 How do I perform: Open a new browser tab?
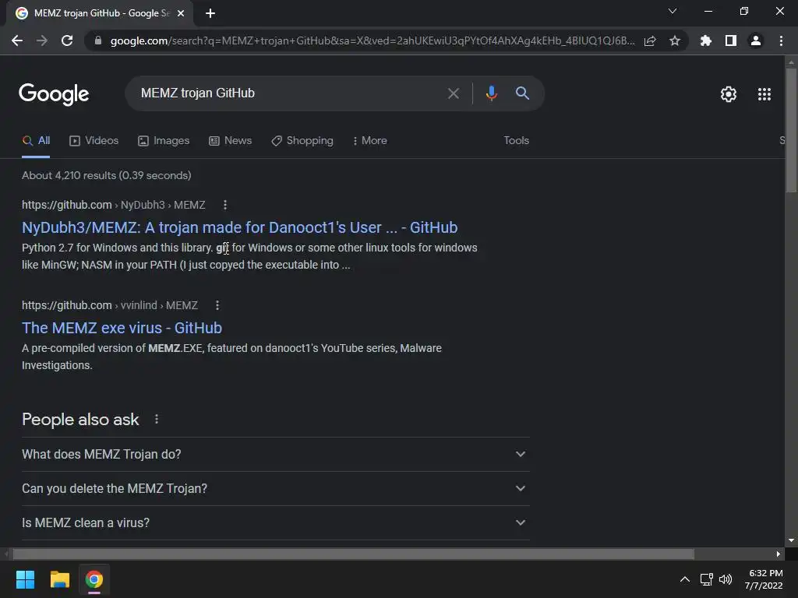[210, 13]
